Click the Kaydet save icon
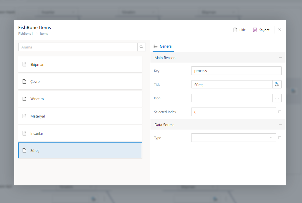 (255, 30)
